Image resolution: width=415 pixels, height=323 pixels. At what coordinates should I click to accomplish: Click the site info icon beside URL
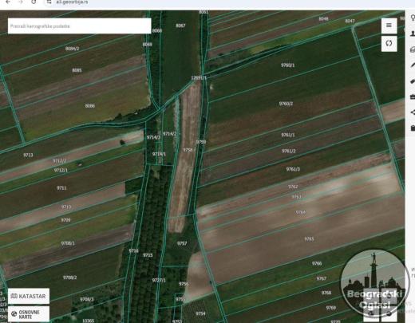(49, 2)
